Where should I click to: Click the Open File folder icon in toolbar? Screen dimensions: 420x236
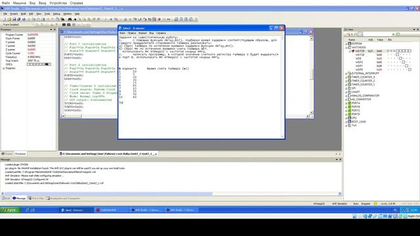coord(9,19)
